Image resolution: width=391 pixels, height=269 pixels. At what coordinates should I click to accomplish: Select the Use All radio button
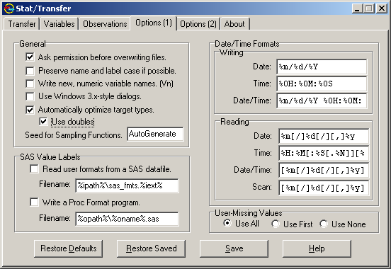(x=227, y=224)
